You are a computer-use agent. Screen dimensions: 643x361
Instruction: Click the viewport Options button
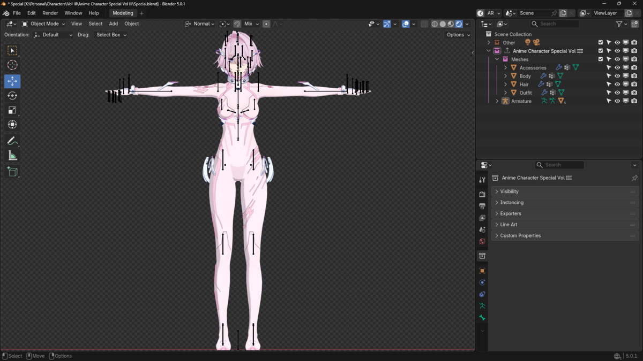click(x=458, y=35)
